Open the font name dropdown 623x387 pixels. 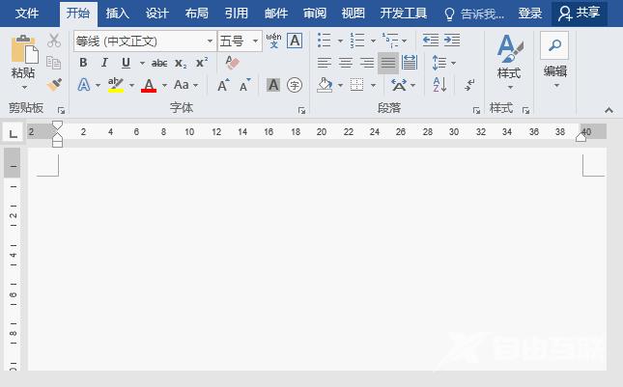coord(211,41)
